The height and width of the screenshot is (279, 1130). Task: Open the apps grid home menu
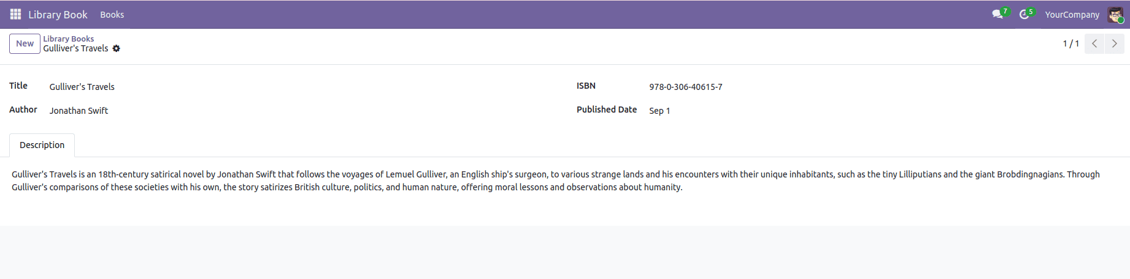click(x=15, y=14)
